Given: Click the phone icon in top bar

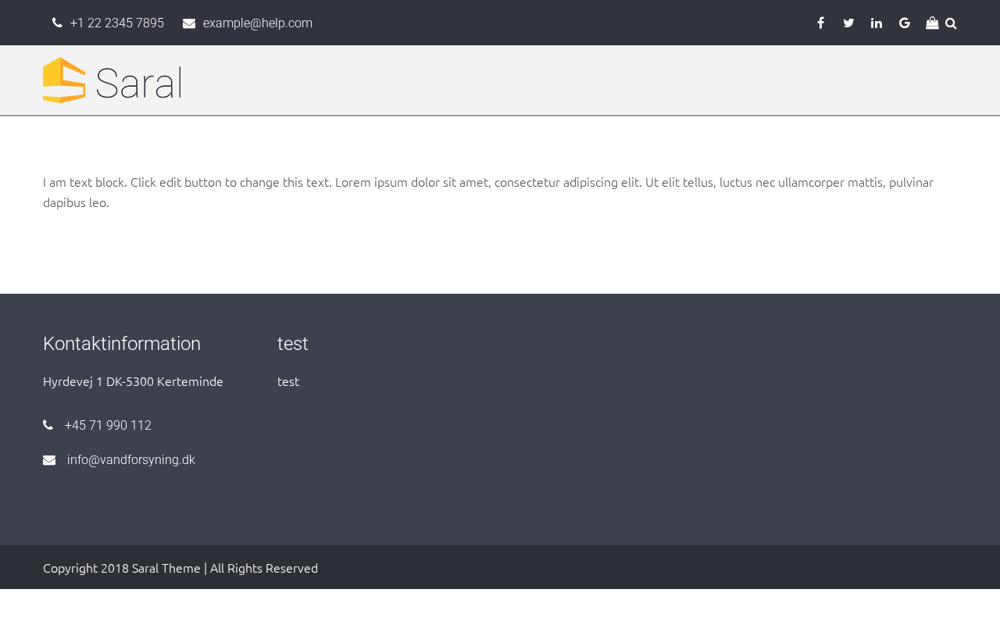Looking at the screenshot, I should [x=57, y=23].
